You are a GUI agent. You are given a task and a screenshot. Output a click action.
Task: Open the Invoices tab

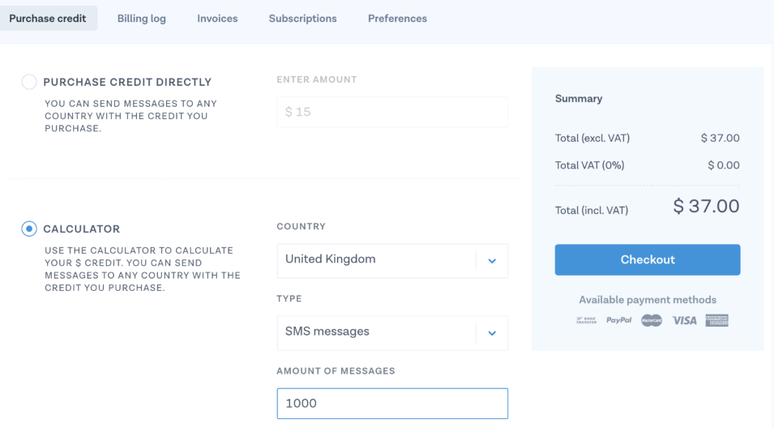217,19
